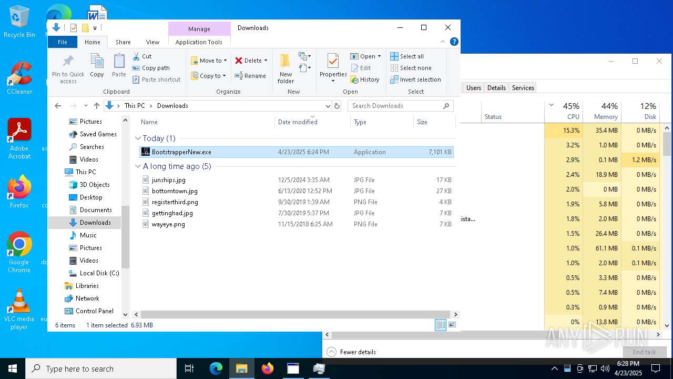Open the File menu
Viewport: 673px width, 379px height.
(x=63, y=42)
